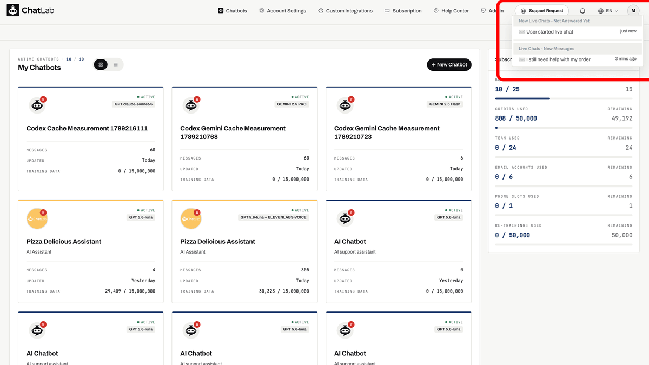Click the 10 / 25 usage progress bar
649x365 pixels.
pos(564,99)
